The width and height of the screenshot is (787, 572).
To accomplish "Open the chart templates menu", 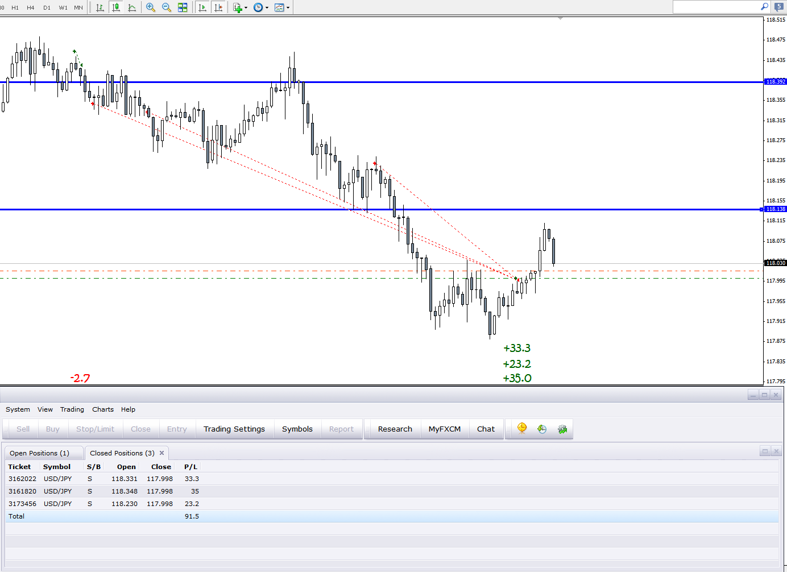I will (x=279, y=7).
